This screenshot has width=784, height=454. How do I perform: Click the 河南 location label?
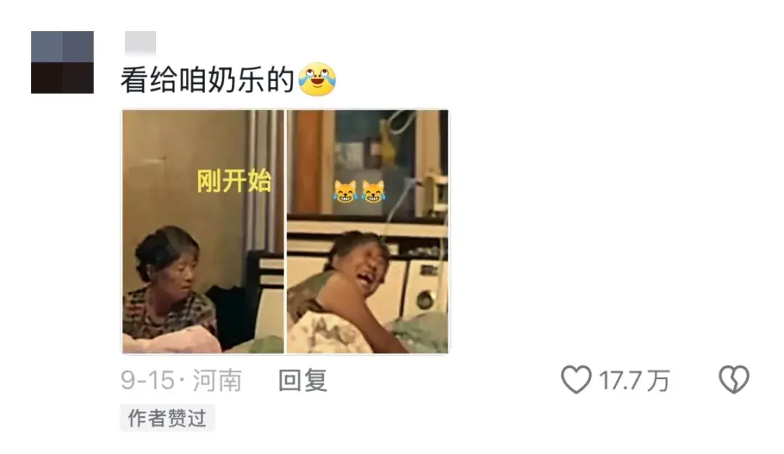click(x=217, y=381)
